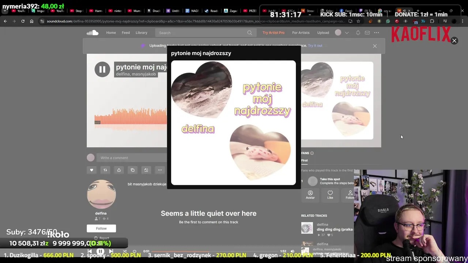Toggle repeat in the player bar
Image resolution: width=468 pixels, height=263 pixels.
click(135, 251)
